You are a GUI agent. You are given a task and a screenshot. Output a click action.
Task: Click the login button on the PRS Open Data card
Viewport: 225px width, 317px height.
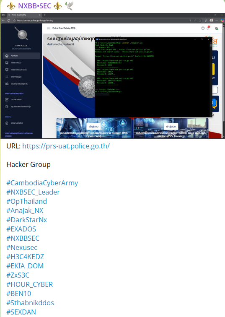(x=93, y=127)
